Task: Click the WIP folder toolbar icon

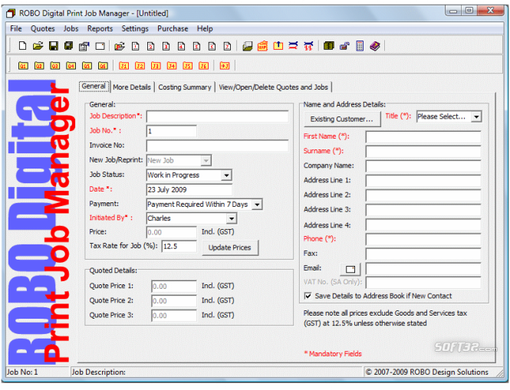Action: (262, 46)
